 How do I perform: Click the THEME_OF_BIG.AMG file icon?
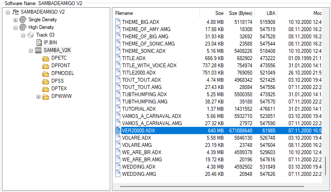(x=118, y=36)
